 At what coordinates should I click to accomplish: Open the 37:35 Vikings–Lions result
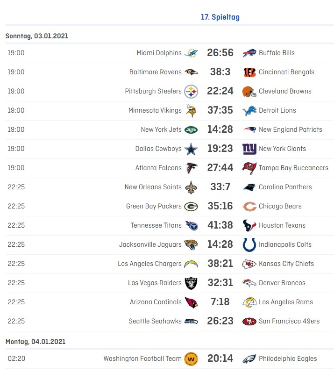[x=220, y=110]
